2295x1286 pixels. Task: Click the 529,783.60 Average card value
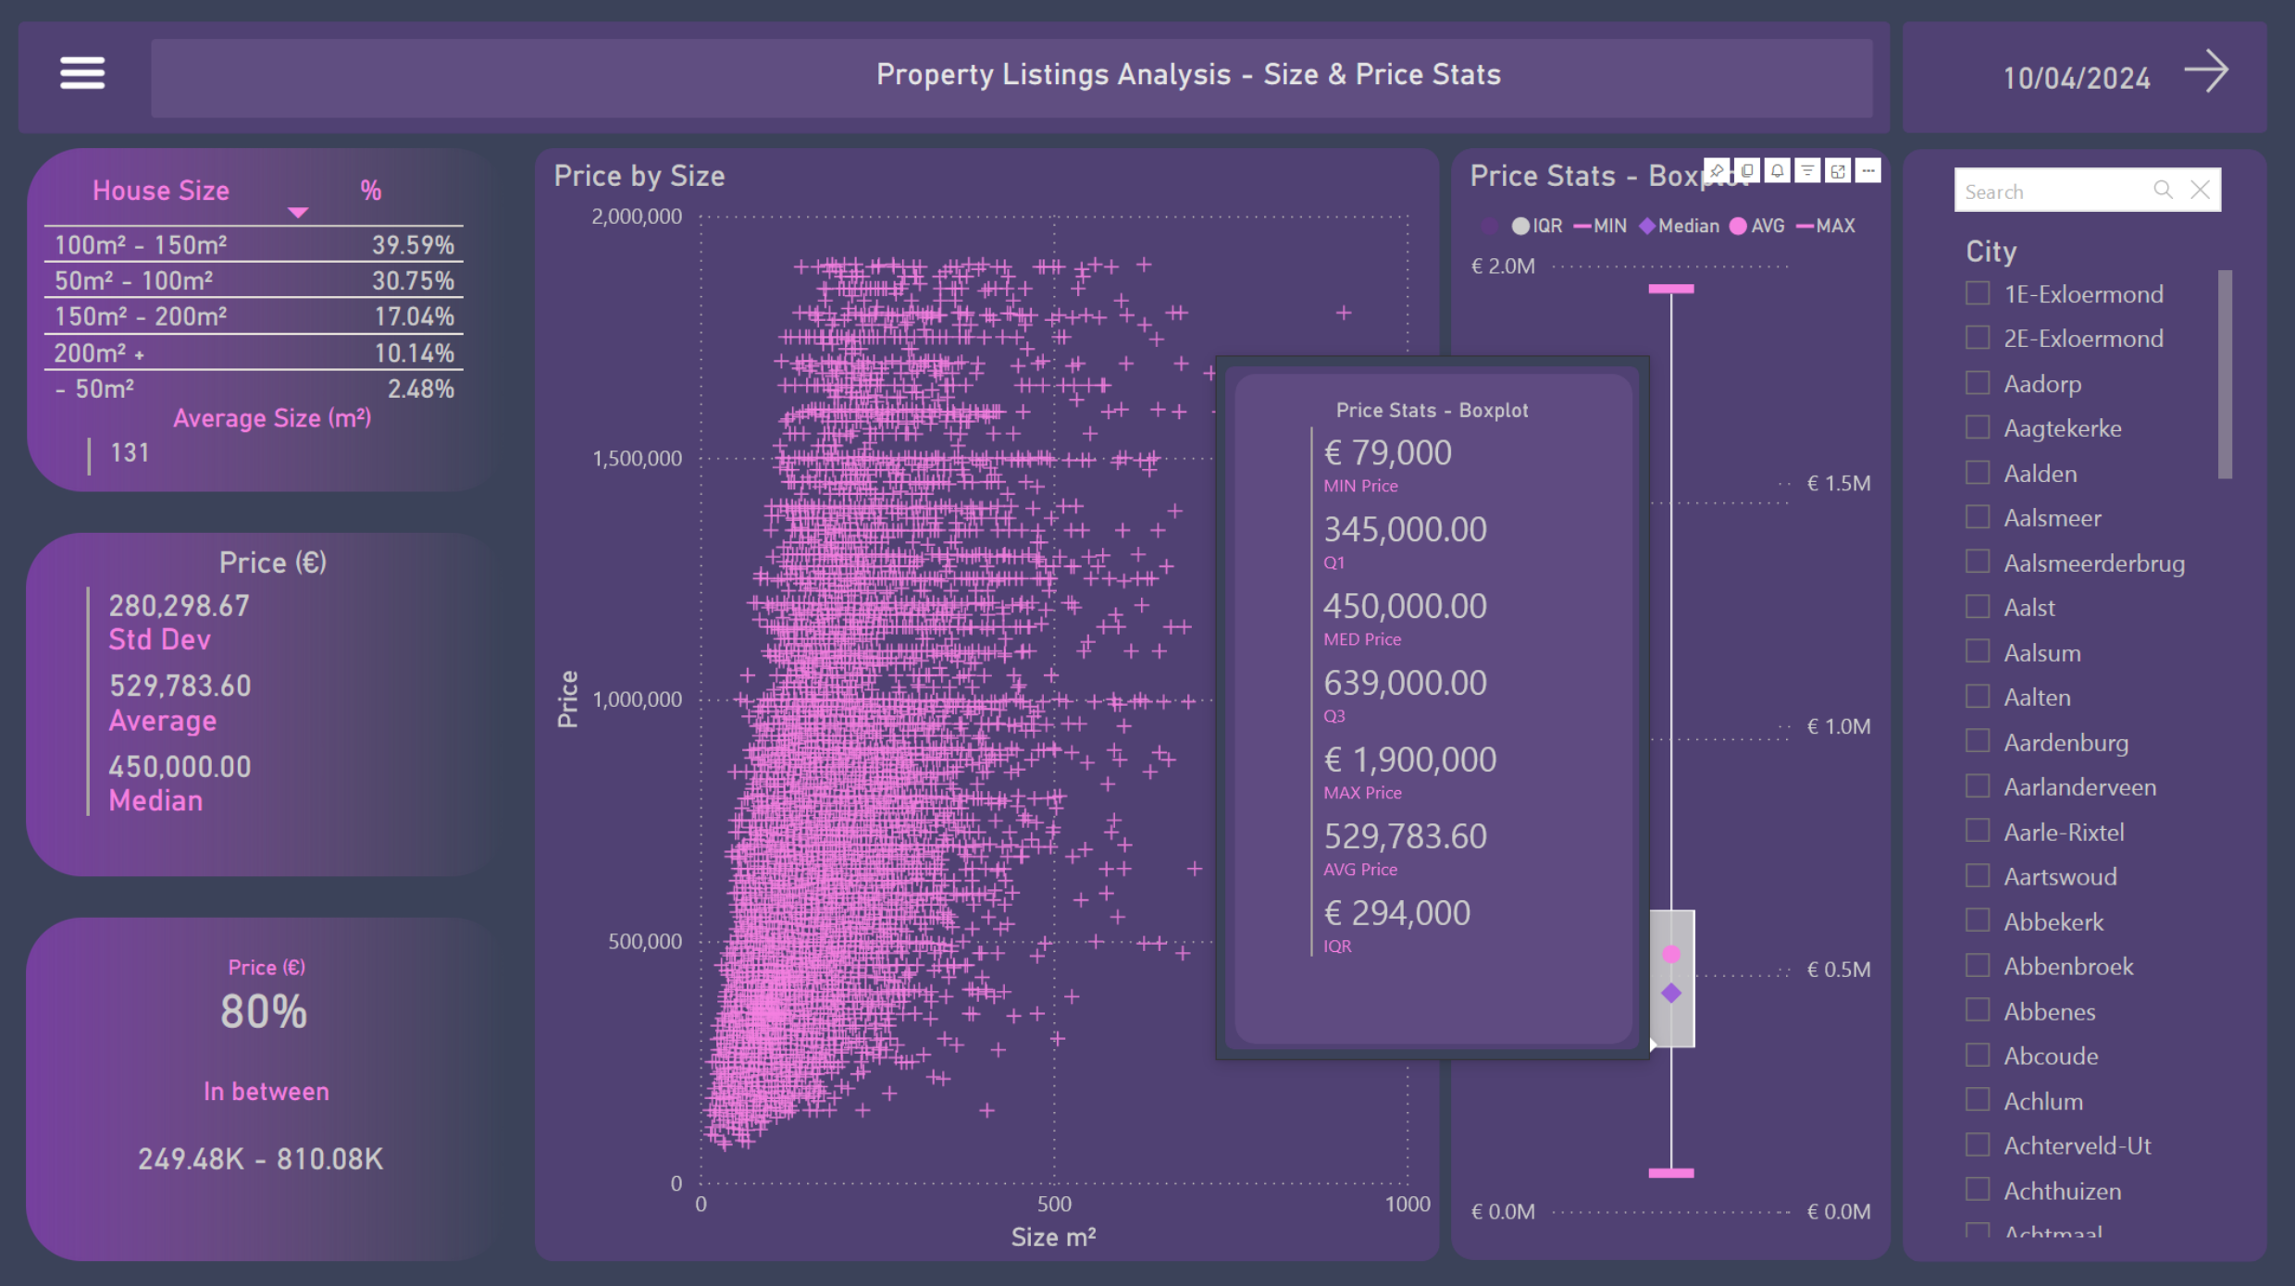[180, 686]
